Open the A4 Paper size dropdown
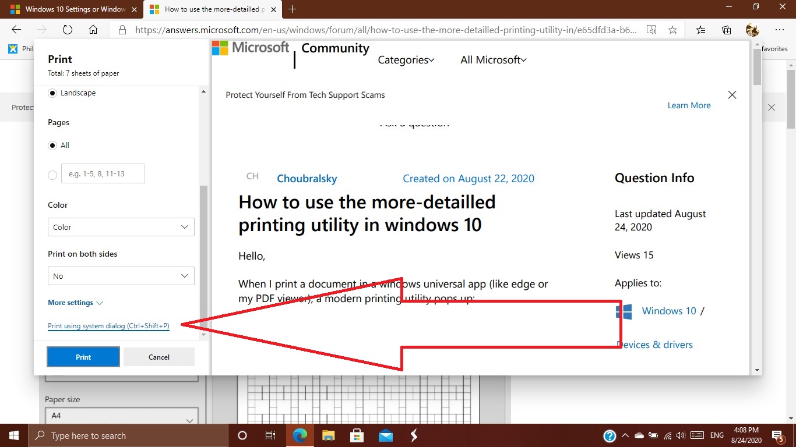Image resolution: width=796 pixels, height=447 pixels. [121, 416]
